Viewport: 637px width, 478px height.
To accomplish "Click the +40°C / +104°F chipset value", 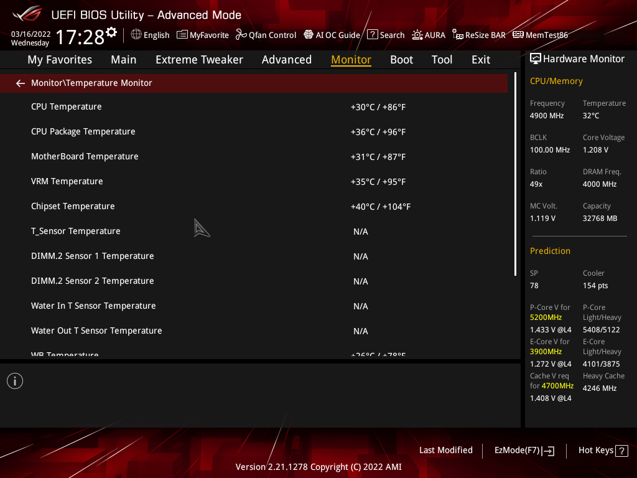I will point(381,207).
